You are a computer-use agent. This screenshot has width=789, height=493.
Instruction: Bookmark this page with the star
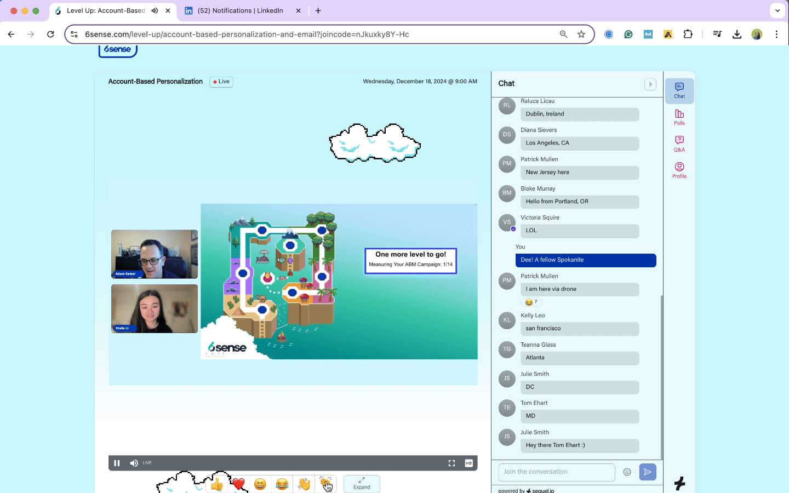[581, 34]
